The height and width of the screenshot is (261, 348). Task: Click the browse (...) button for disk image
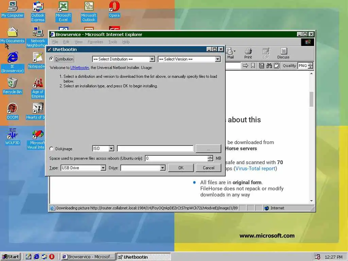click(208, 149)
